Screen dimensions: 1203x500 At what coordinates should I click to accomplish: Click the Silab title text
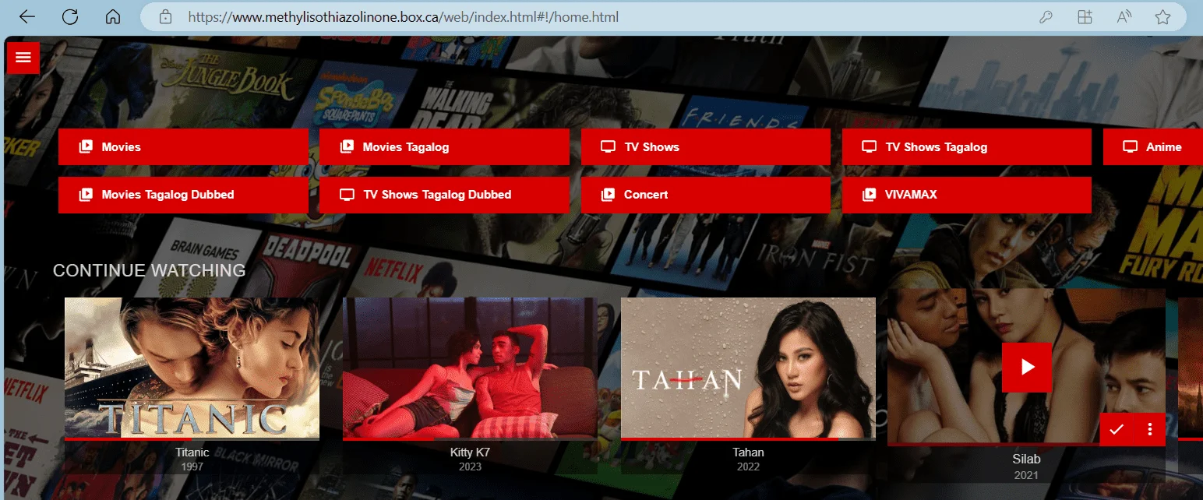[x=1026, y=459]
